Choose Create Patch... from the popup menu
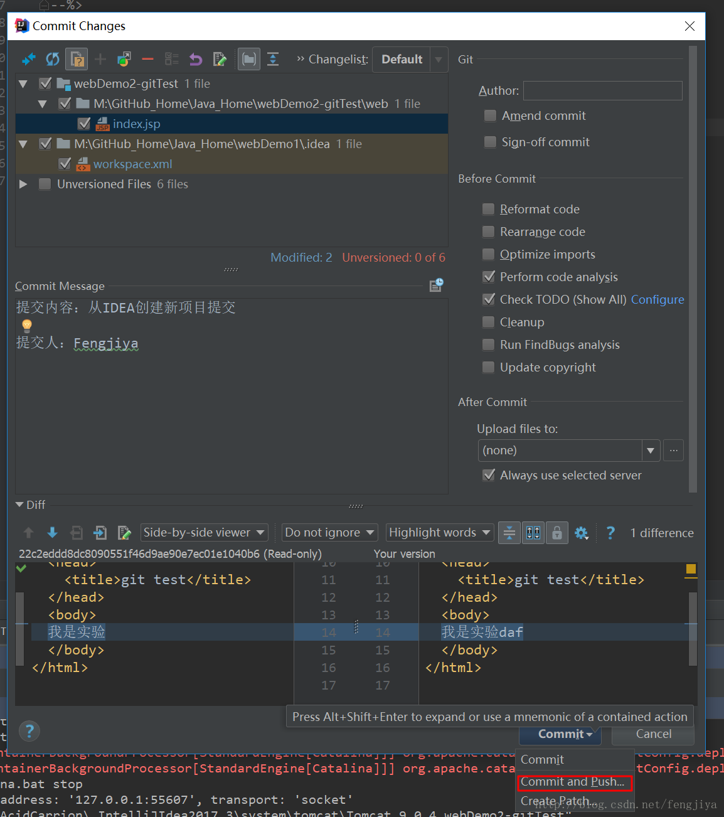 (x=575, y=801)
